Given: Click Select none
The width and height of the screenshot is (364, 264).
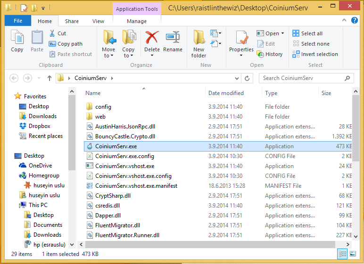Looking at the screenshot, I should [311, 44].
